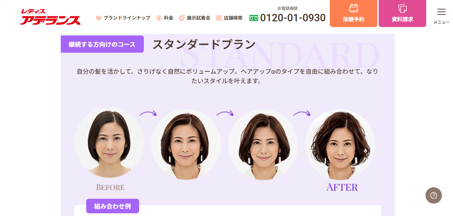Image resolution: width=453 pixels, height=216 pixels.
Task: Open the help question mark bubble
Action: coord(434,195)
